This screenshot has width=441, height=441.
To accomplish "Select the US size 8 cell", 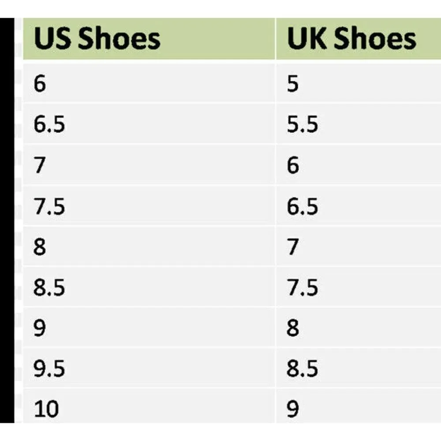I will [x=149, y=247].
